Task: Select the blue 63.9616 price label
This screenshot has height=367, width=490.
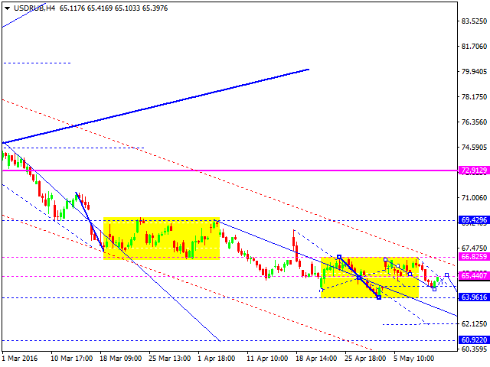Action: coord(474,297)
